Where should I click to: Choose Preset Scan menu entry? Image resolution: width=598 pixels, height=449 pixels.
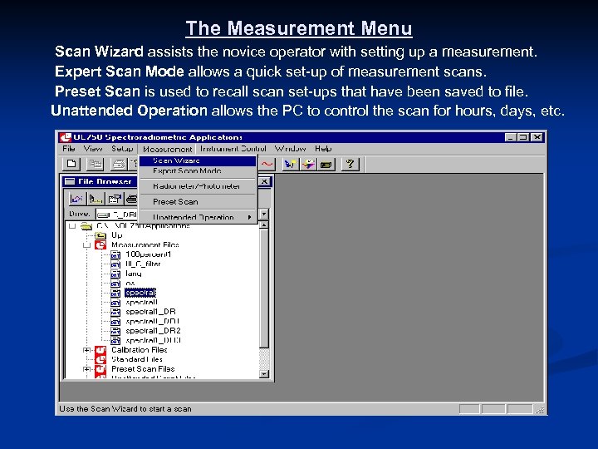(199, 201)
